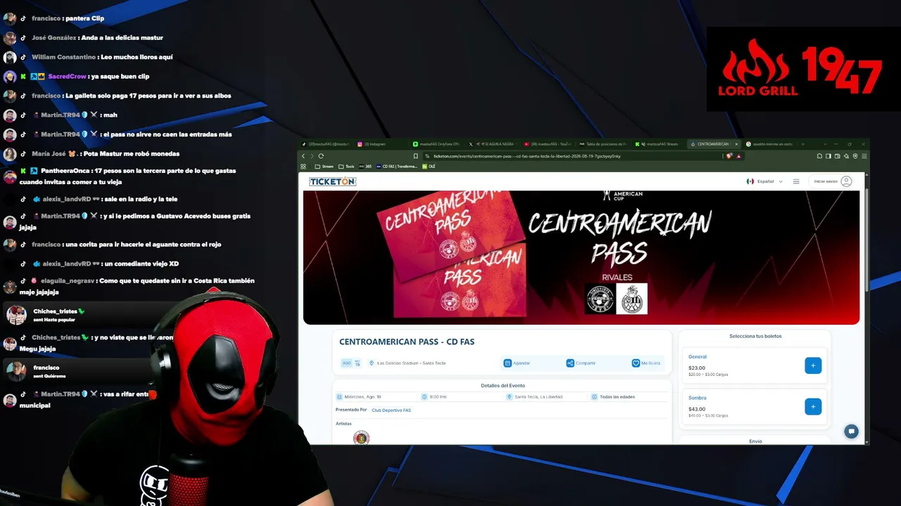Go back using the browser back arrow
Screen dimensions: 901x506
pos(303,156)
